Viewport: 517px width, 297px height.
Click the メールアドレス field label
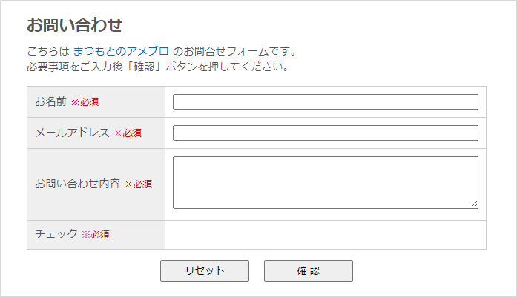click(x=72, y=133)
